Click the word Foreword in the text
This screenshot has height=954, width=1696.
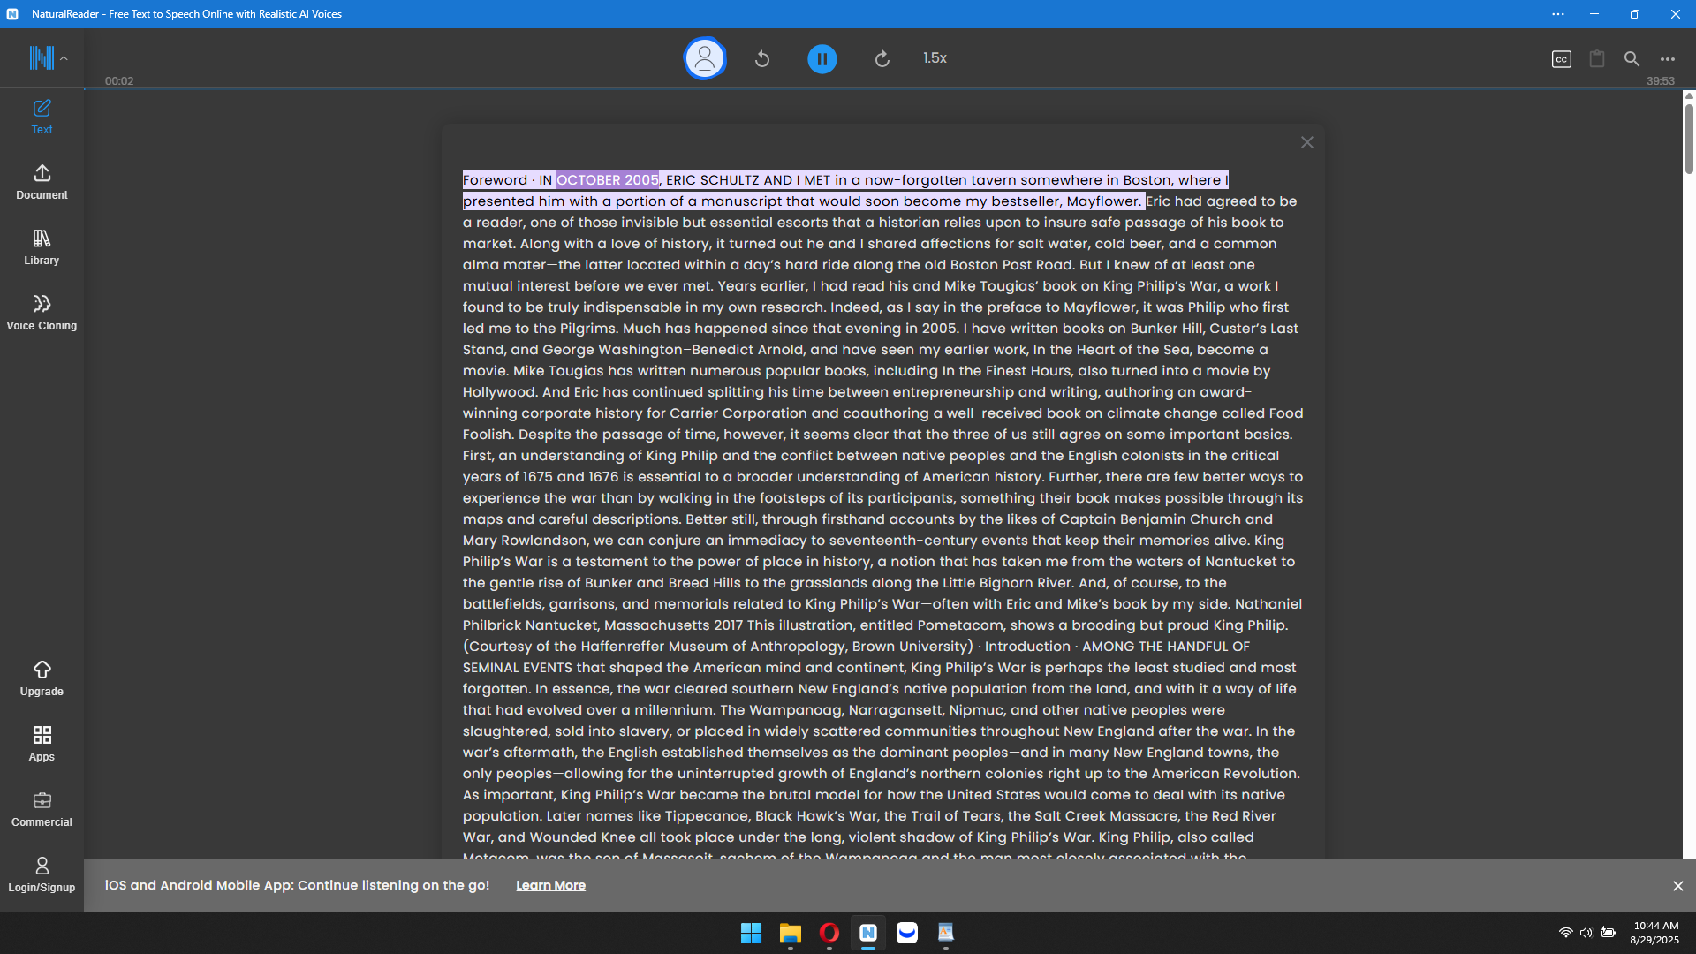coord(495,180)
